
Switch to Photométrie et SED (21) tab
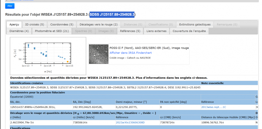point(52,31)
